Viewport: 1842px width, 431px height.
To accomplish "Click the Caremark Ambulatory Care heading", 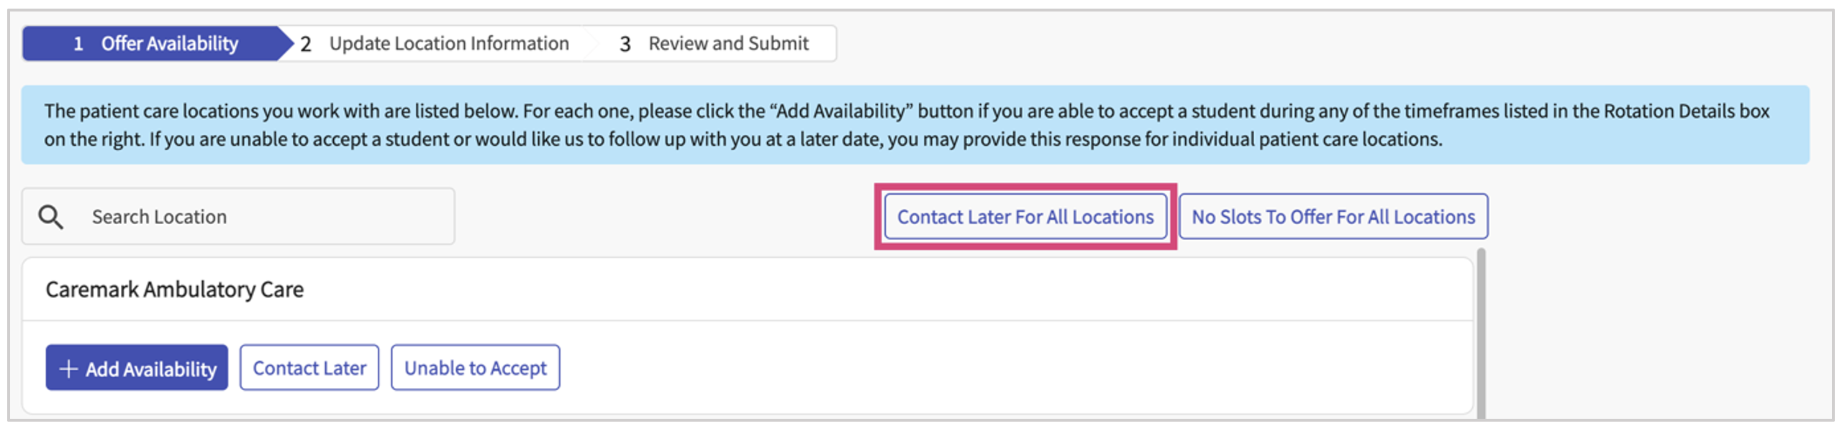I will [175, 289].
